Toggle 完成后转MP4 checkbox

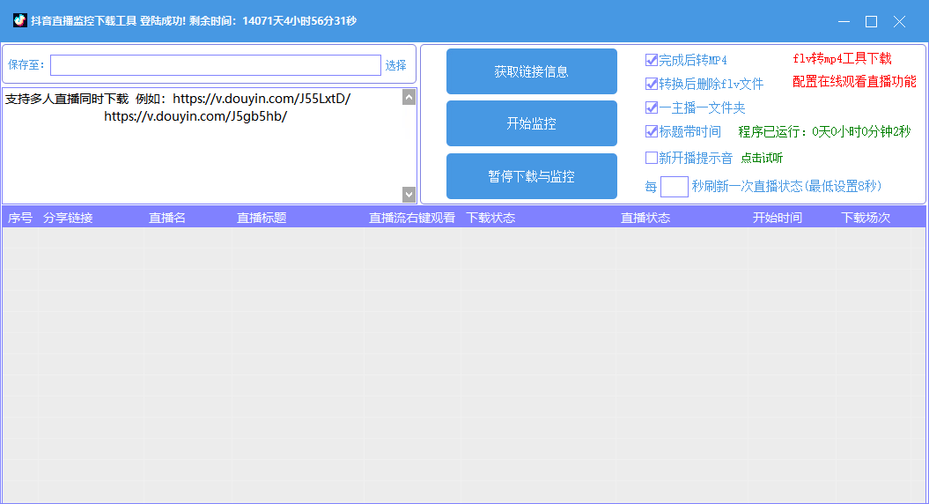coord(651,60)
